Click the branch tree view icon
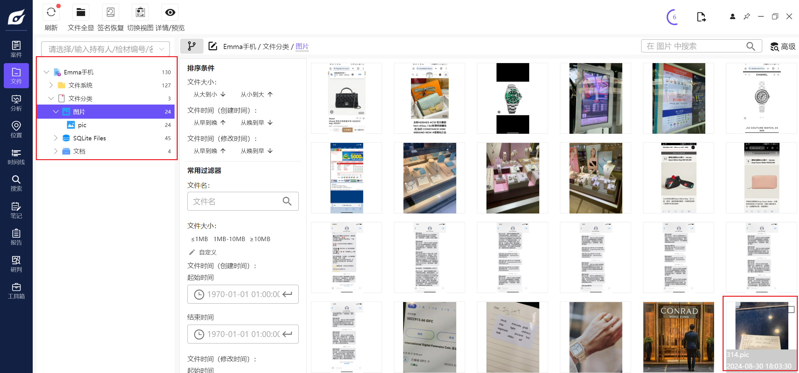799x373 pixels. tap(191, 46)
